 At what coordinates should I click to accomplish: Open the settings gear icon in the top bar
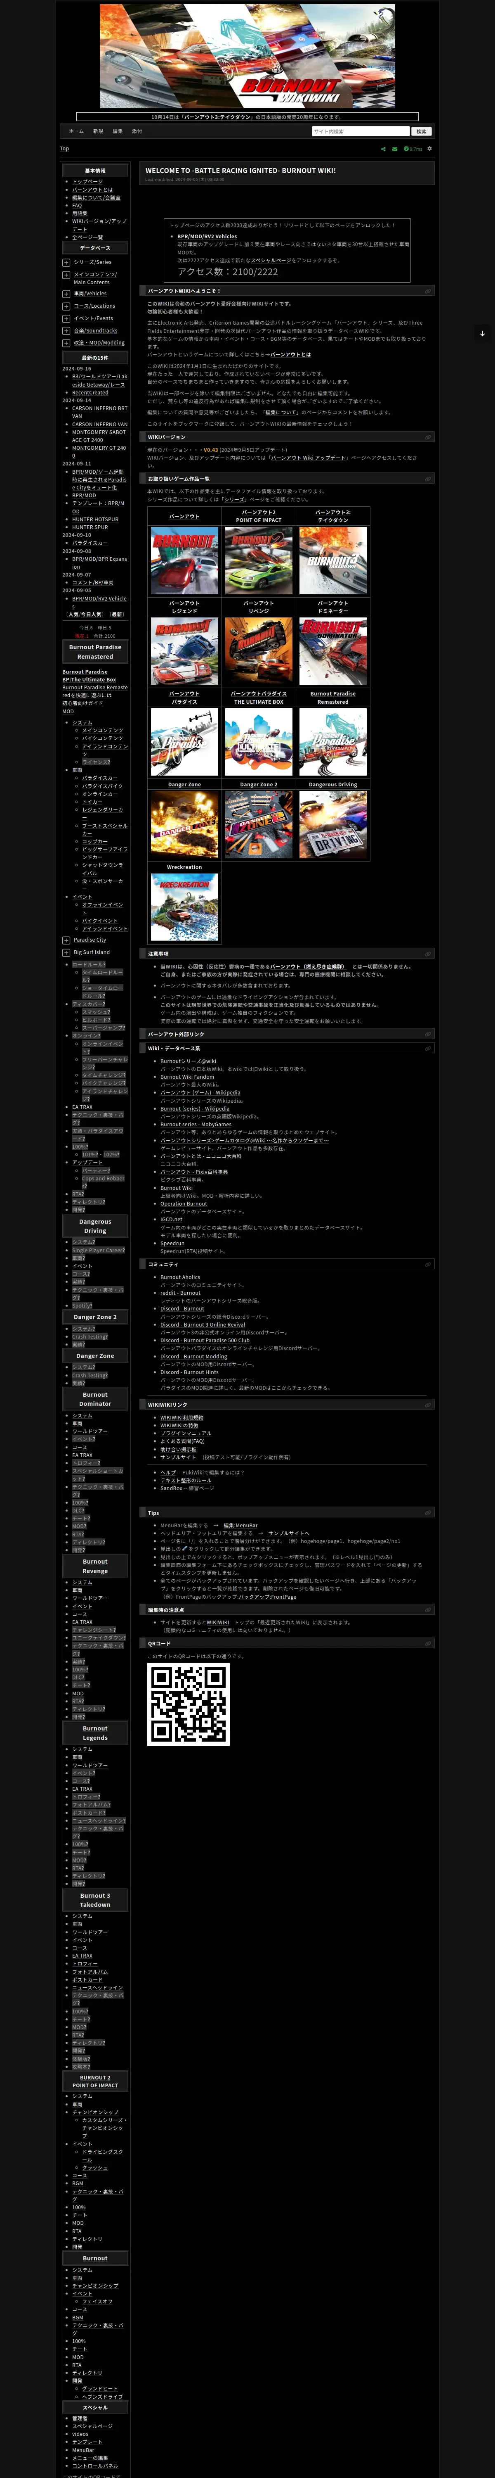click(430, 149)
